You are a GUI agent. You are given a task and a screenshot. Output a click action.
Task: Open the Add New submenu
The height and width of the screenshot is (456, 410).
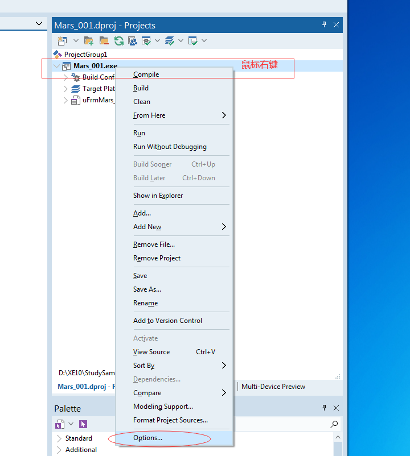click(175, 227)
